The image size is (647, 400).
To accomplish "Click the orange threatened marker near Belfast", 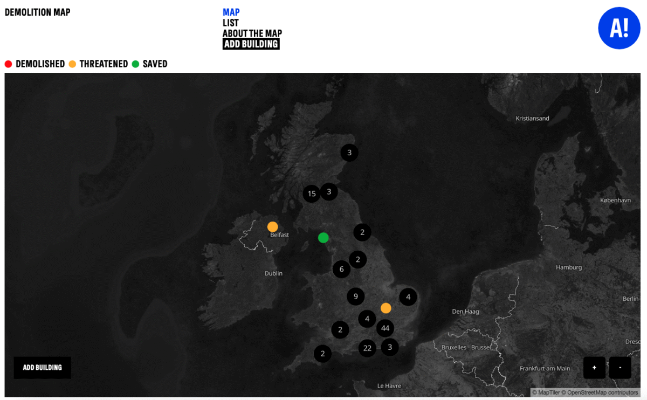I will click(x=273, y=226).
